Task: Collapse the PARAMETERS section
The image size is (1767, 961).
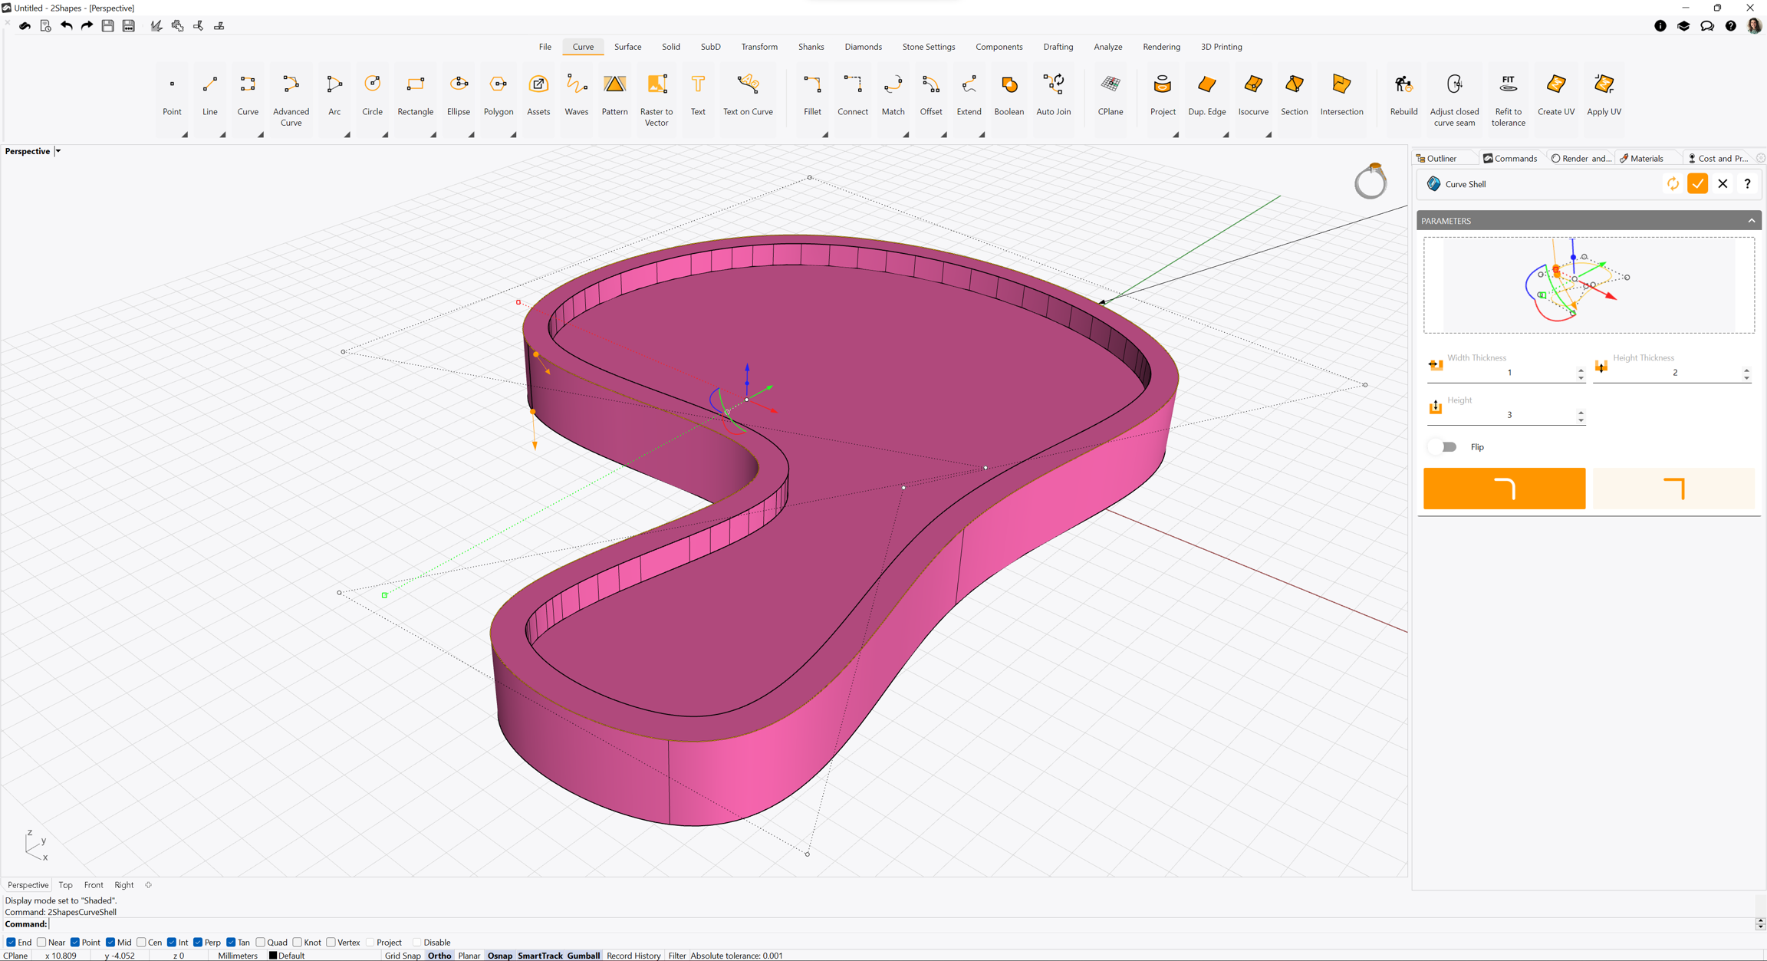Action: pos(1751,221)
